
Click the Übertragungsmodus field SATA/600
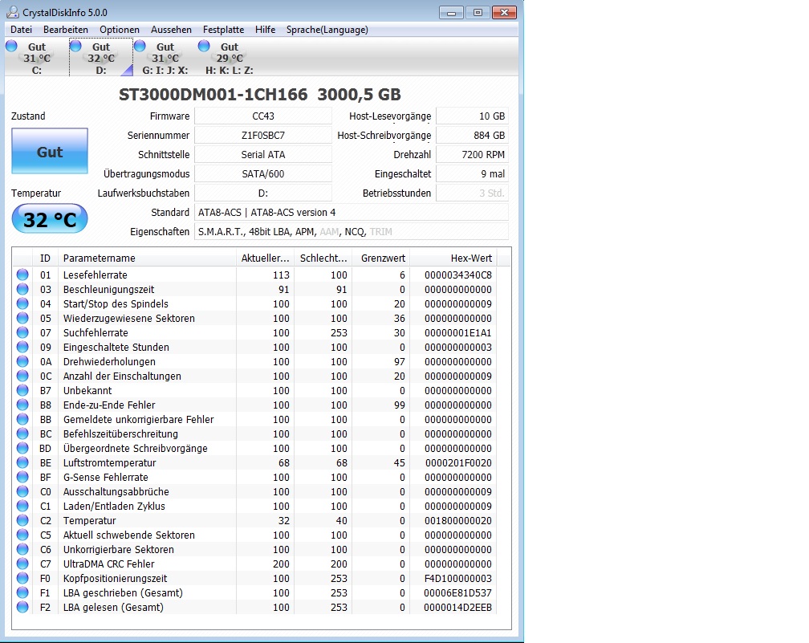coord(263,174)
